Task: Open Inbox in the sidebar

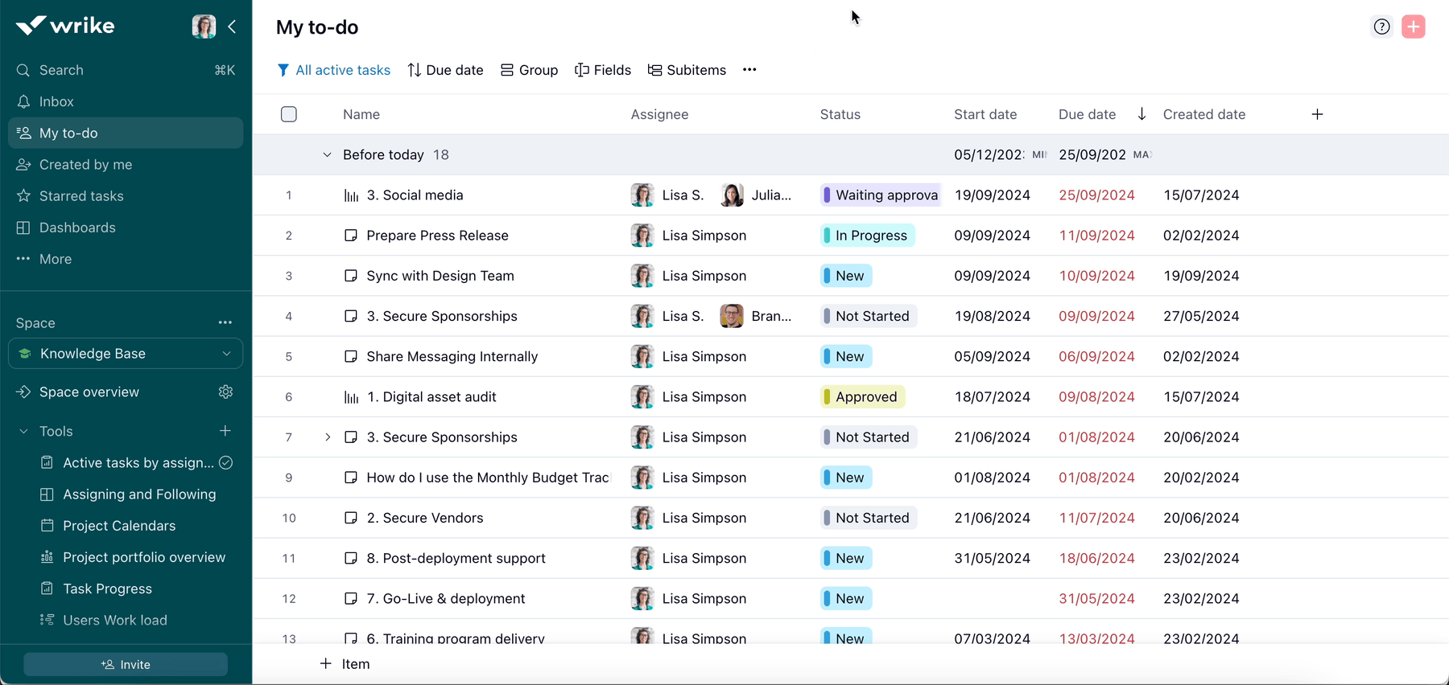Action: [56, 101]
